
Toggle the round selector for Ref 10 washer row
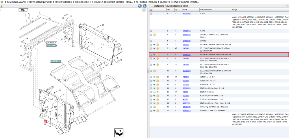tap(151, 71)
